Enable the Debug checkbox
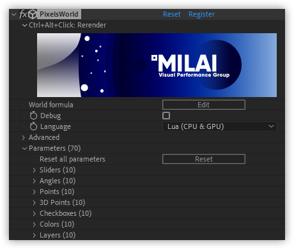This screenshot has width=294, height=249. 166,116
